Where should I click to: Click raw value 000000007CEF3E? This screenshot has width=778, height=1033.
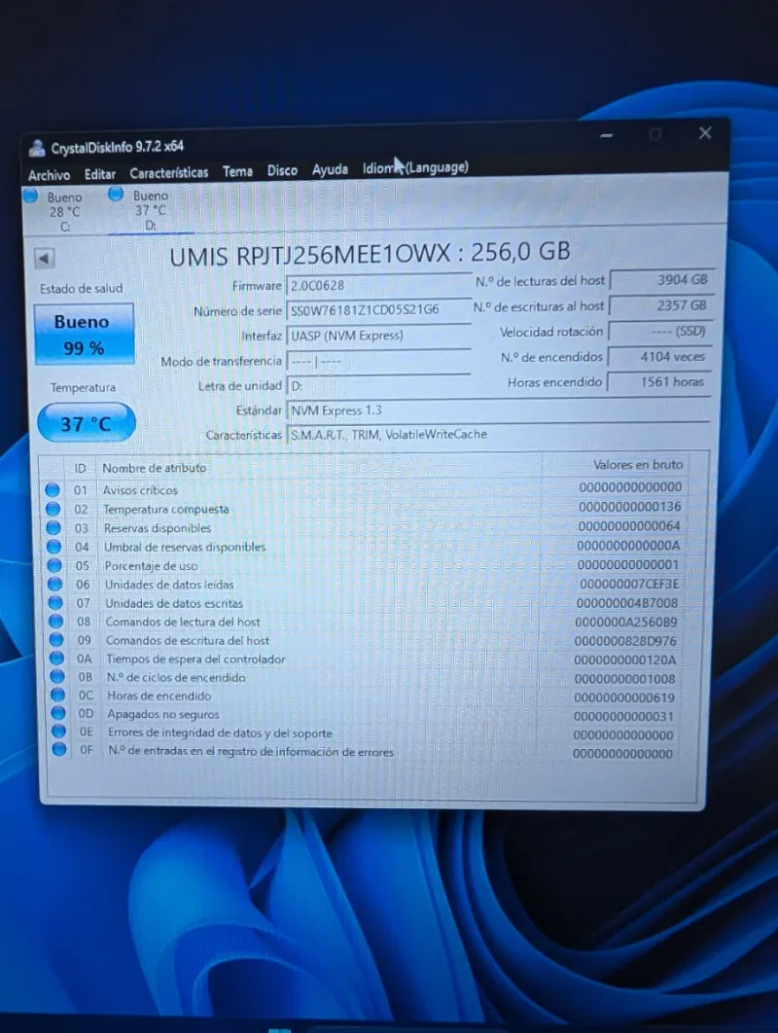click(x=629, y=584)
